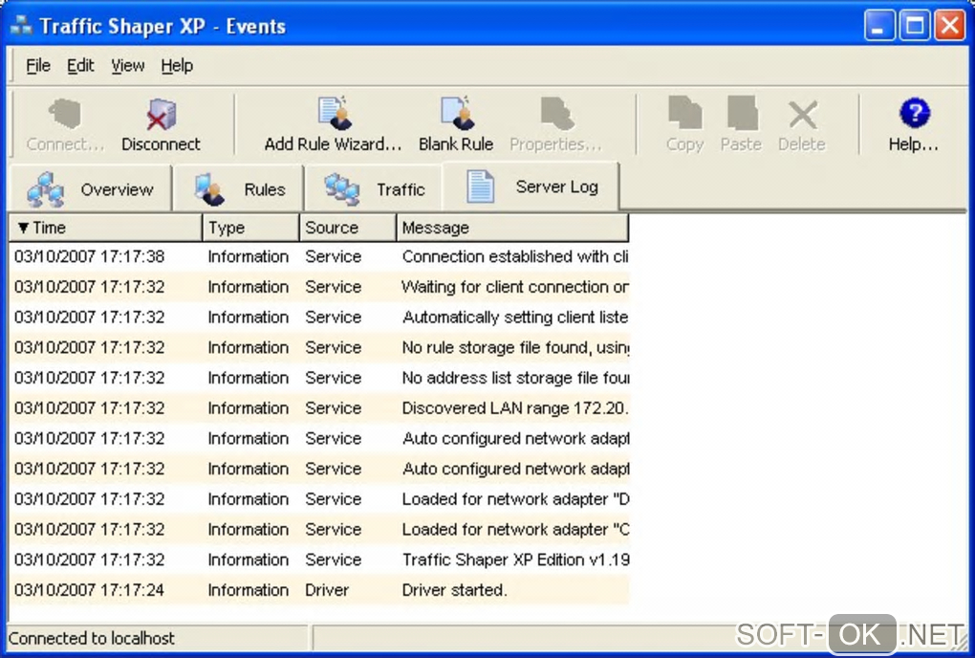Click the Paste toolbar icon
This screenshot has height=658, width=975.
pyautogui.click(x=741, y=125)
